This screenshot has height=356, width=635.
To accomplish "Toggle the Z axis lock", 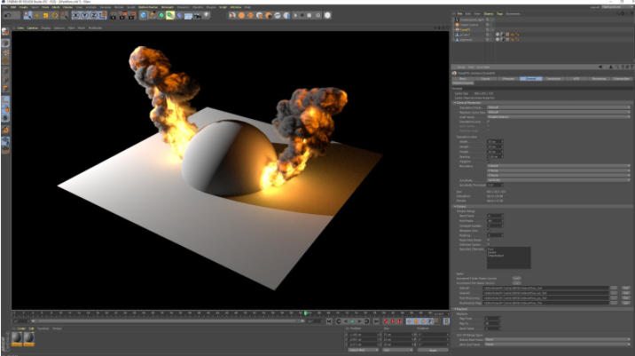I will [x=94, y=15].
